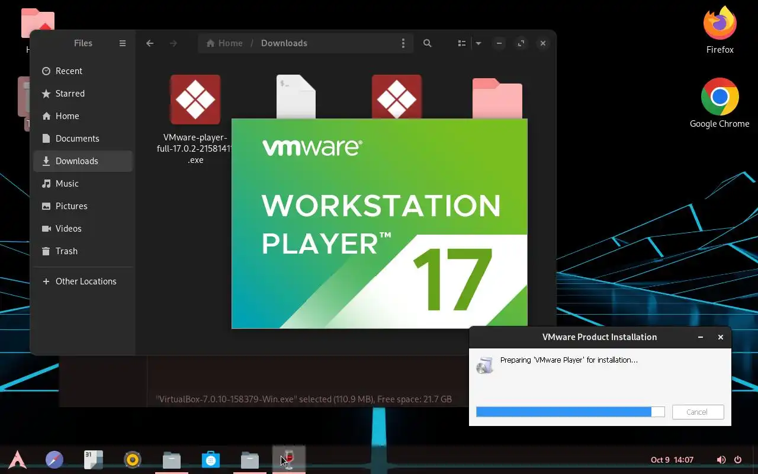Click the Wine glass icon in the taskbar
This screenshot has height=474, width=758.
289,459
